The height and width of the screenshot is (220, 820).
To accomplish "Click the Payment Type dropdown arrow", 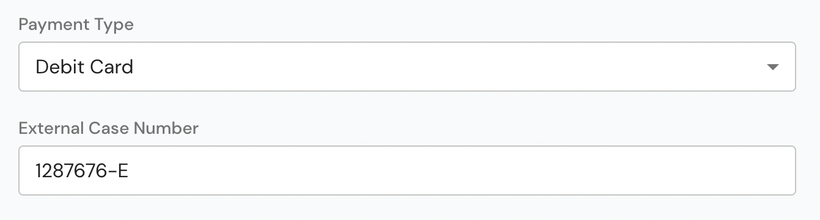I will tap(772, 67).
